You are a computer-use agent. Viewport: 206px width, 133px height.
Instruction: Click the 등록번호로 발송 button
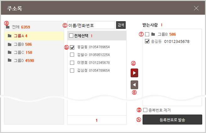172,120
